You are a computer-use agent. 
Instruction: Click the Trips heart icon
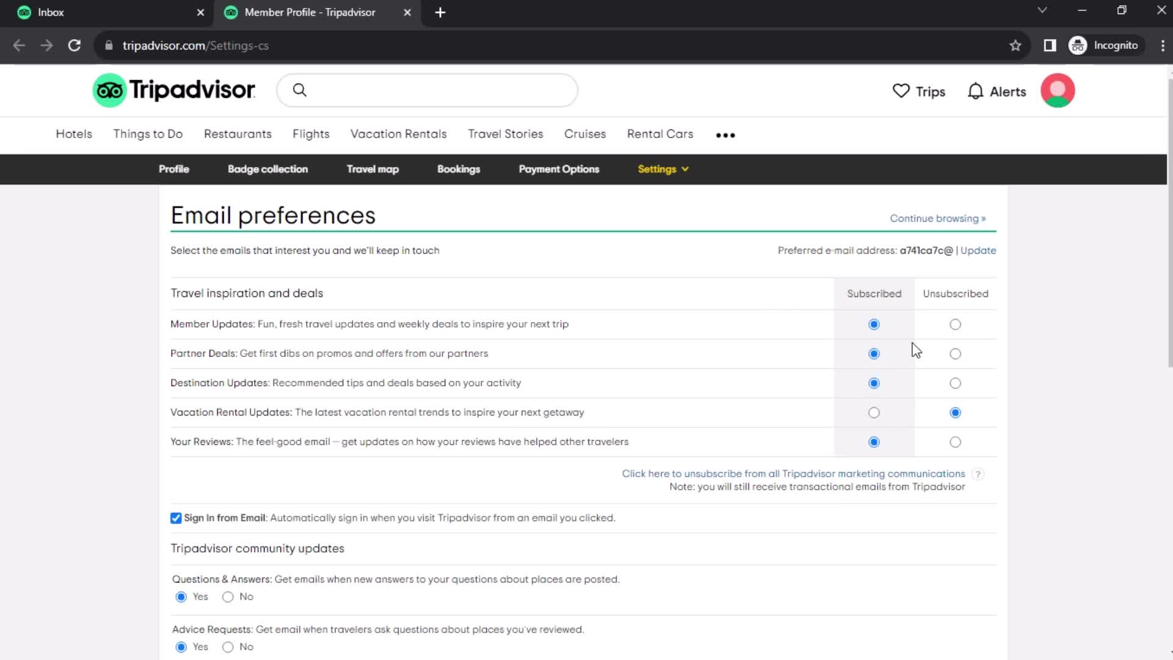(902, 91)
